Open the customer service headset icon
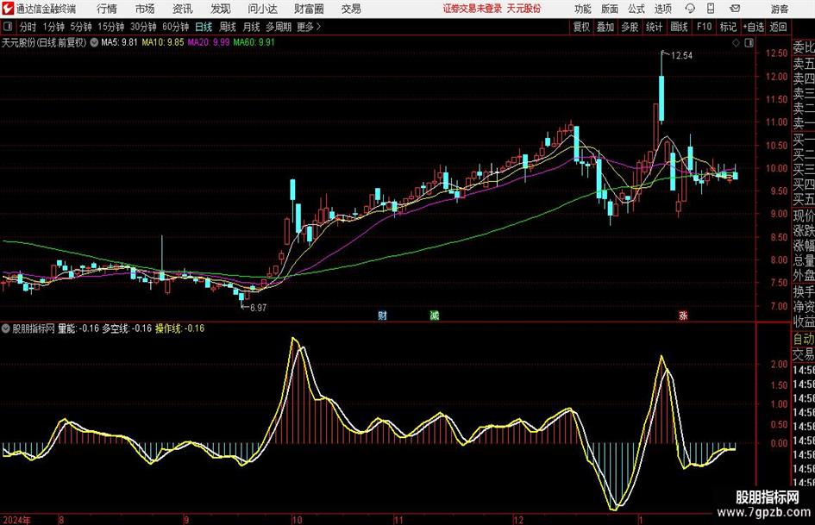Screen dimensions: 815x525 [x=690, y=9]
